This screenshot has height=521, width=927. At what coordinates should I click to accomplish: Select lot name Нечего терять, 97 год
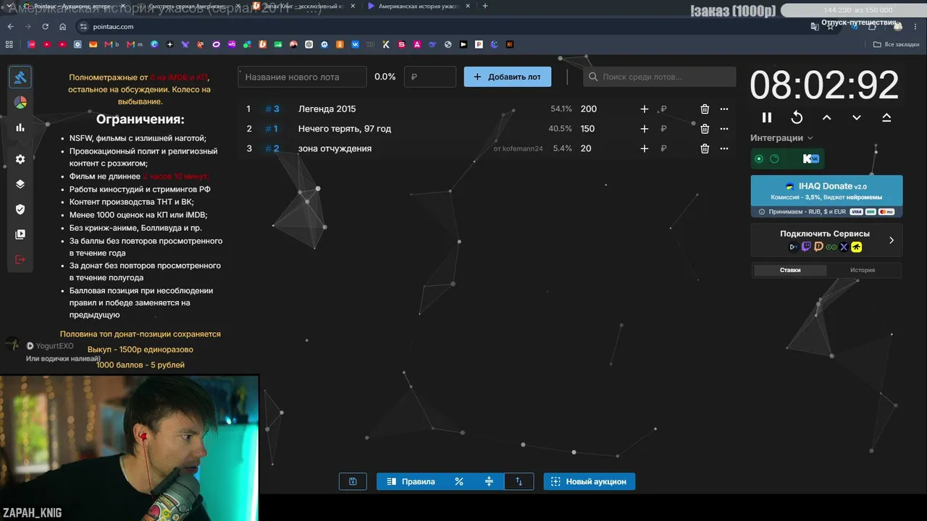[345, 129]
